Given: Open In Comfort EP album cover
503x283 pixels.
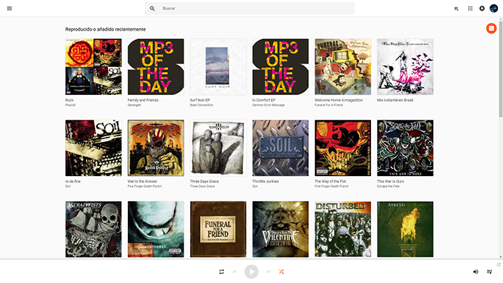Looking at the screenshot, I should [280, 67].
